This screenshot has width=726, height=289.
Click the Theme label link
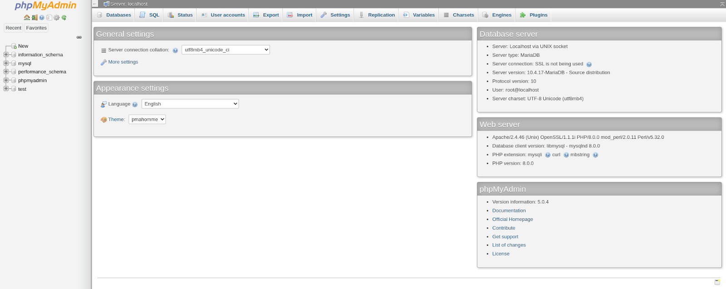[x=116, y=119]
